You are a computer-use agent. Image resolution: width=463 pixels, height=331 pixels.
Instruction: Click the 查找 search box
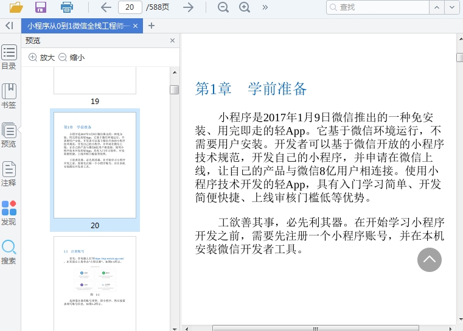click(x=378, y=7)
